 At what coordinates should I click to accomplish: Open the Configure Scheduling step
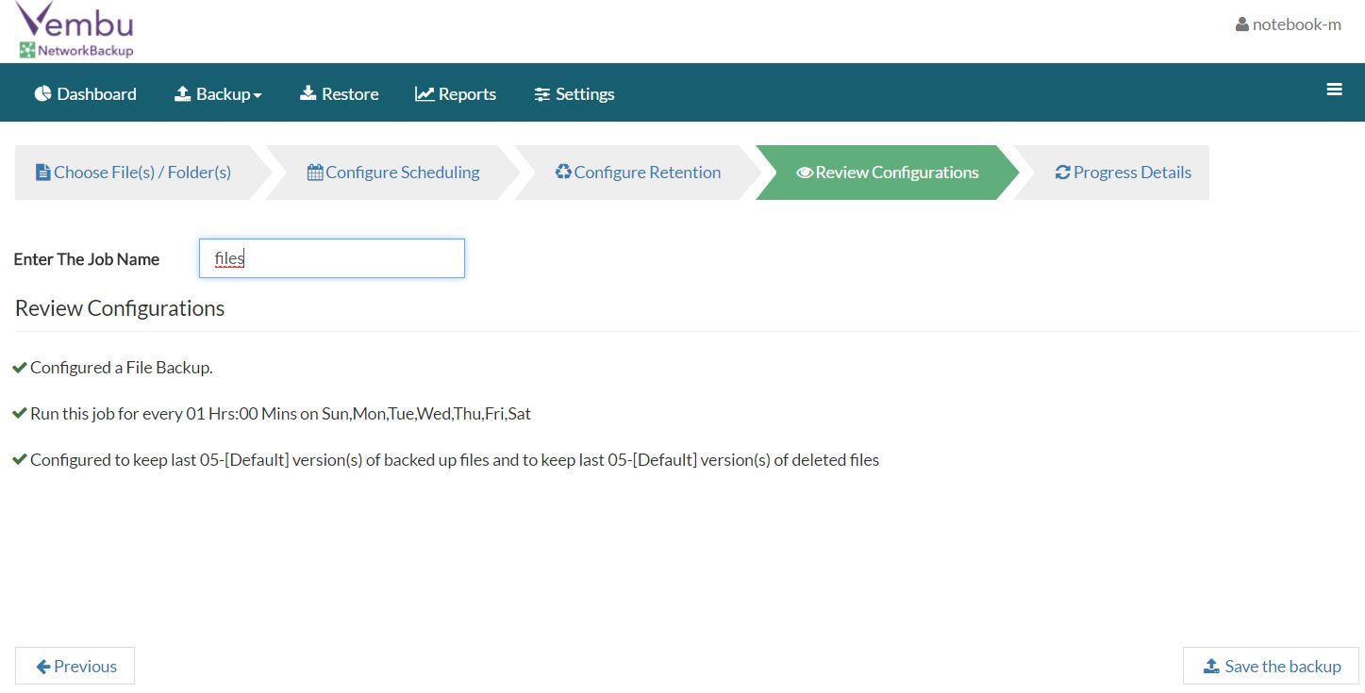(x=393, y=172)
